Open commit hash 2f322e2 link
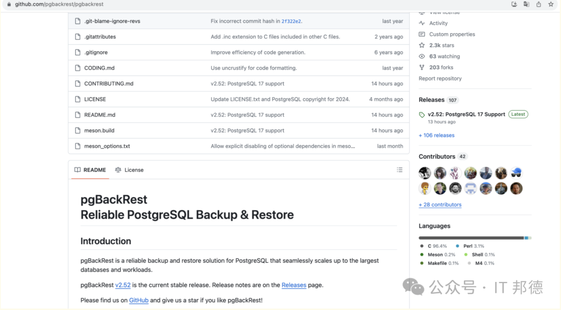Viewport: 561px width, 310px height. click(x=291, y=21)
